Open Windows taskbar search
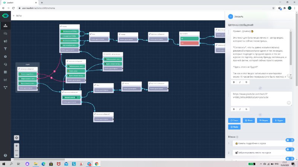298x167 pixels. pyautogui.click(x=11, y=164)
